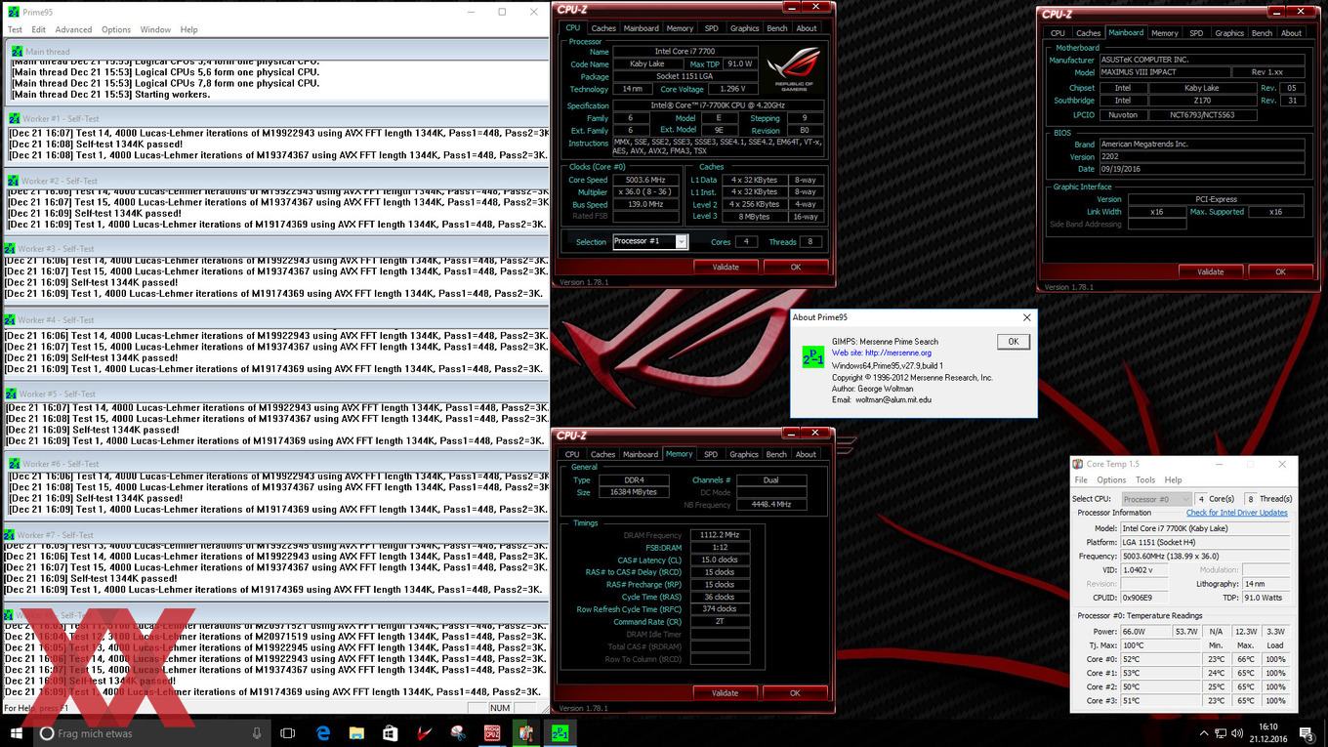Click the Prime95 title bar app icon
This screenshot has width=1328, height=747.
(x=13, y=12)
